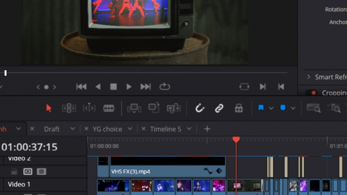347x195 pixels.
Task: Open the curve editor on VHS FX clip
Action: click(208, 171)
